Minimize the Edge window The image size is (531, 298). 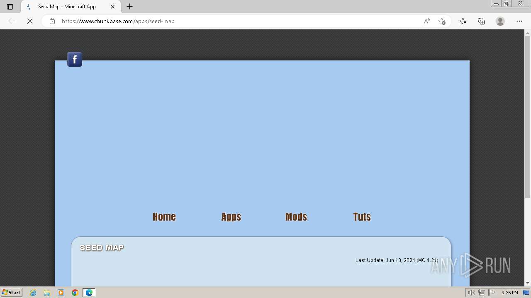(496, 4)
